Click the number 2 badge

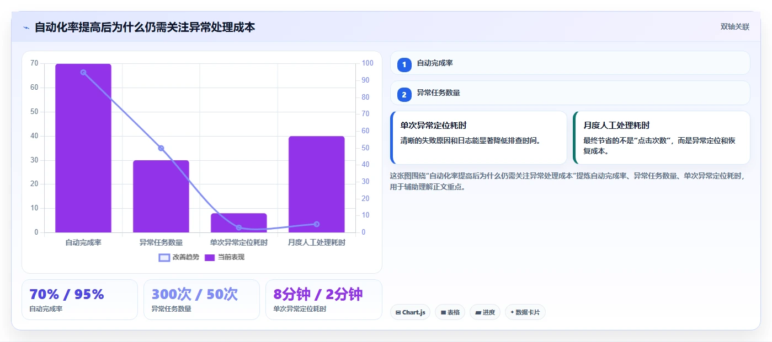pos(404,94)
